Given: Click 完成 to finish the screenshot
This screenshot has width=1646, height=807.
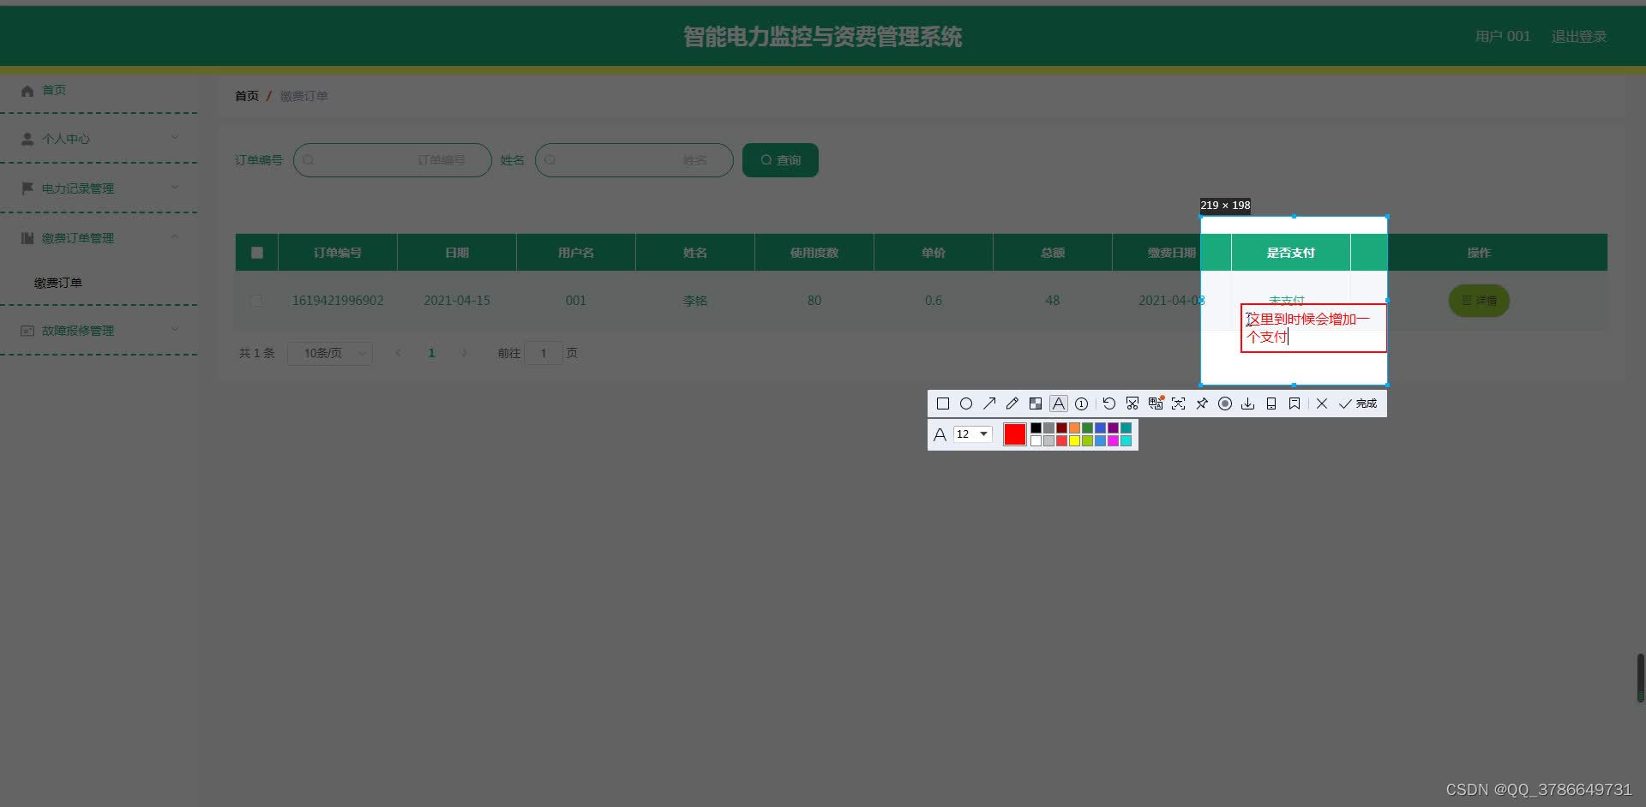Looking at the screenshot, I should pos(1358,403).
